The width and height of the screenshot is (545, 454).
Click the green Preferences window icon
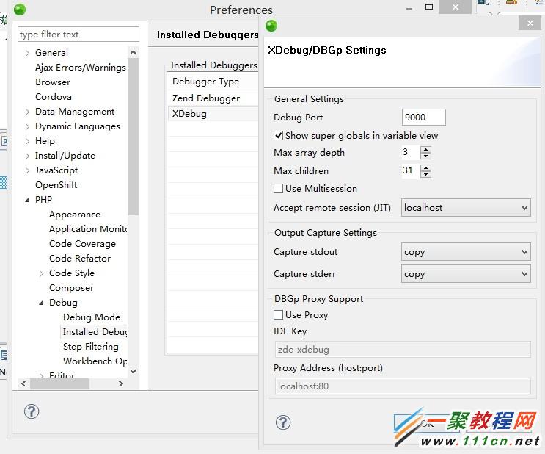click(x=20, y=10)
